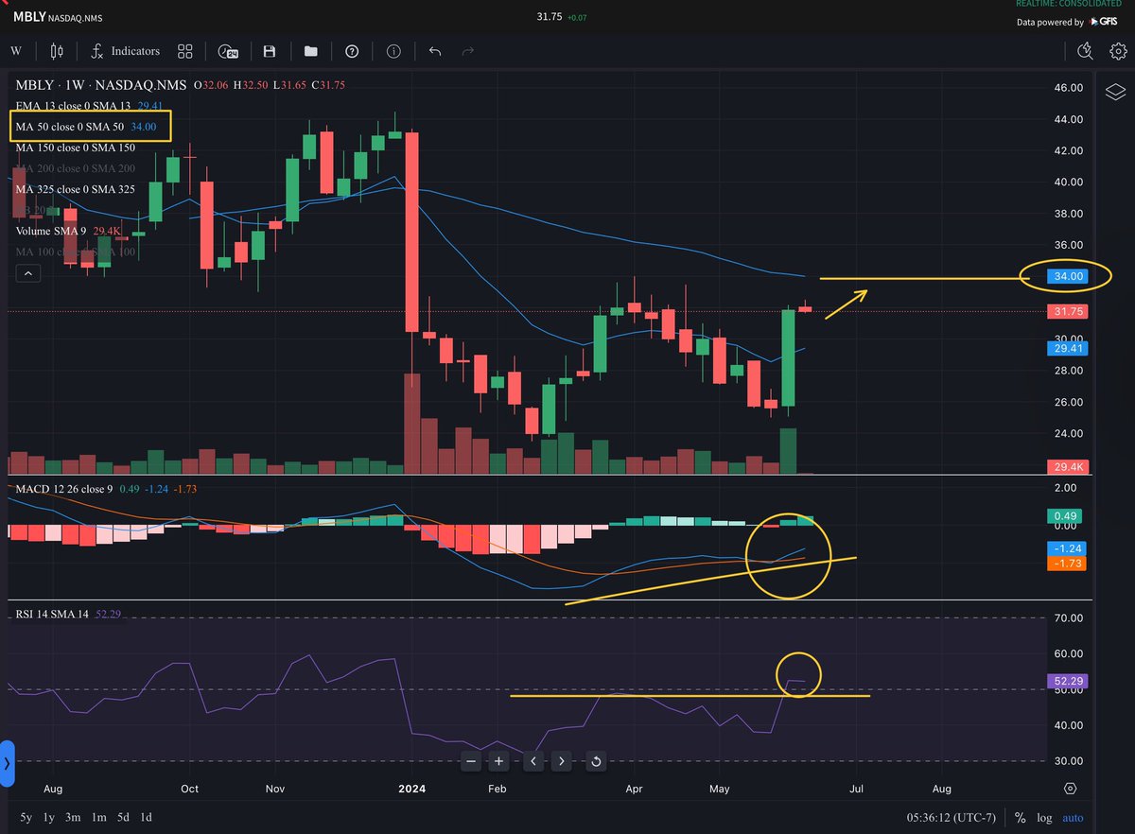This screenshot has height=834, width=1135.
Task: Click the chart search icon in the top right
Action: [x=1085, y=51]
